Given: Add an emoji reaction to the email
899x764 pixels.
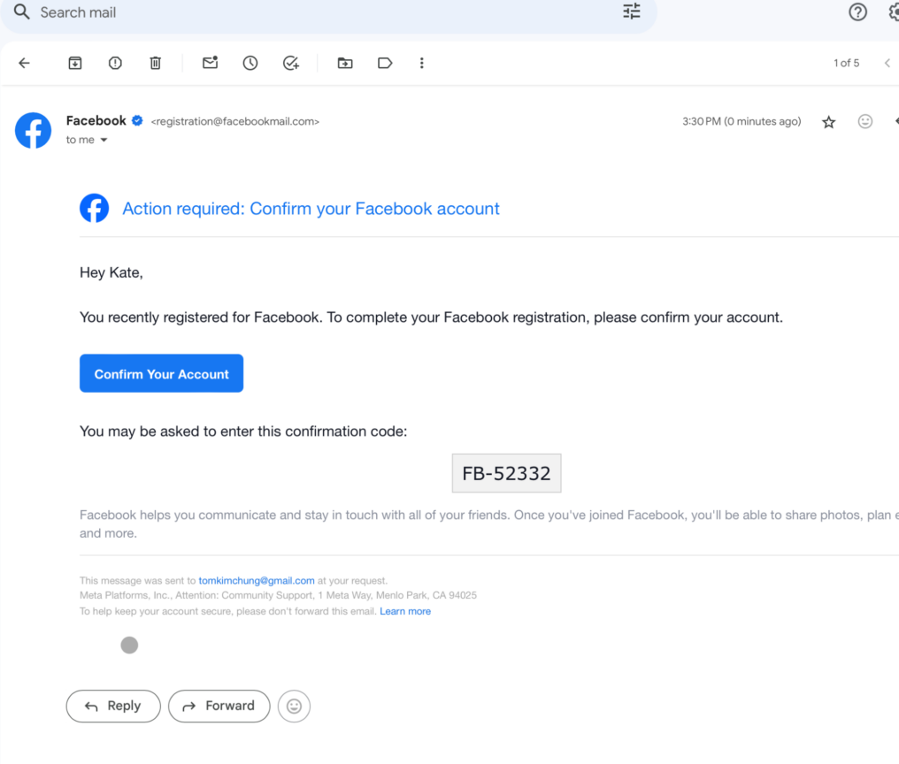Looking at the screenshot, I should [864, 122].
